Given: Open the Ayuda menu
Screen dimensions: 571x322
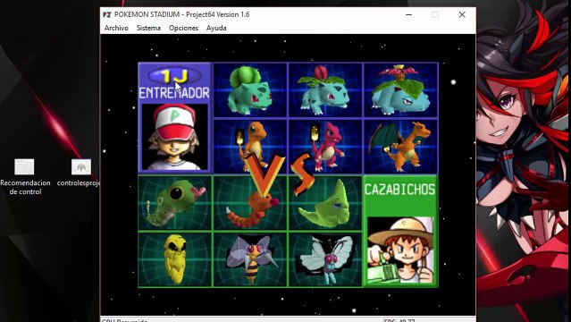Looking at the screenshot, I should pyautogui.click(x=216, y=28).
